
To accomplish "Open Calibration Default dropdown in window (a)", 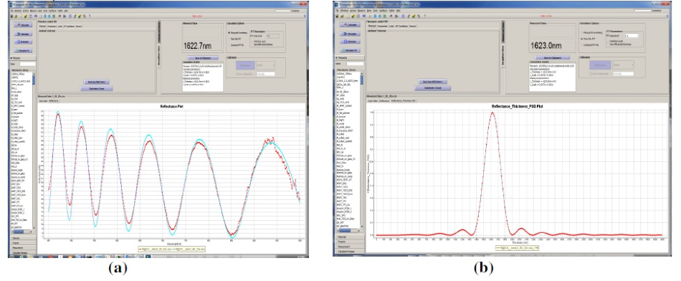I will click(266, 65).
